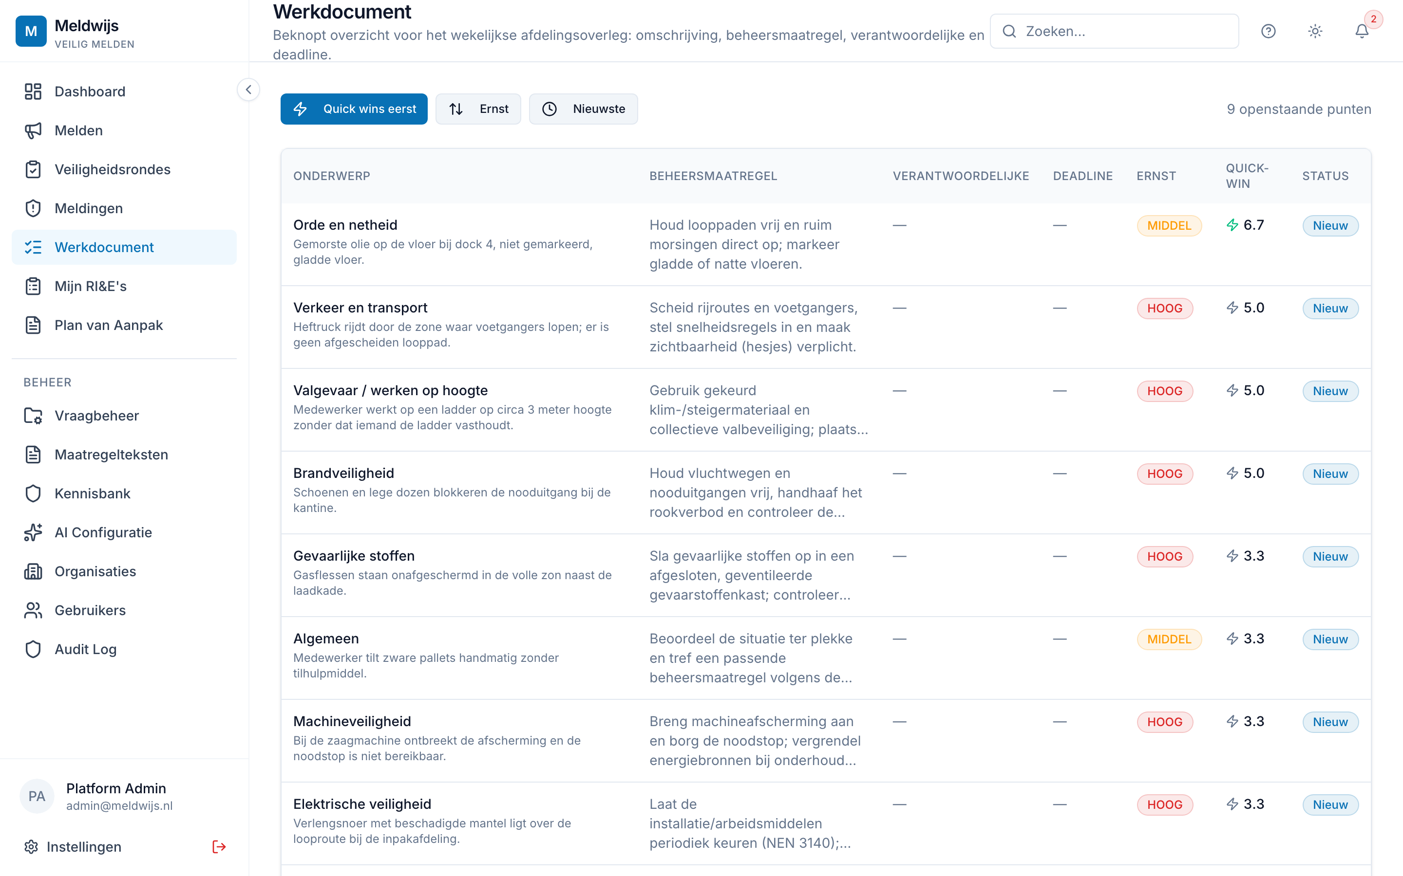Click the Melden megaphone icon
Viewport: 1403px width, 876px height.
pyautogui.click(x=33, y=130)
